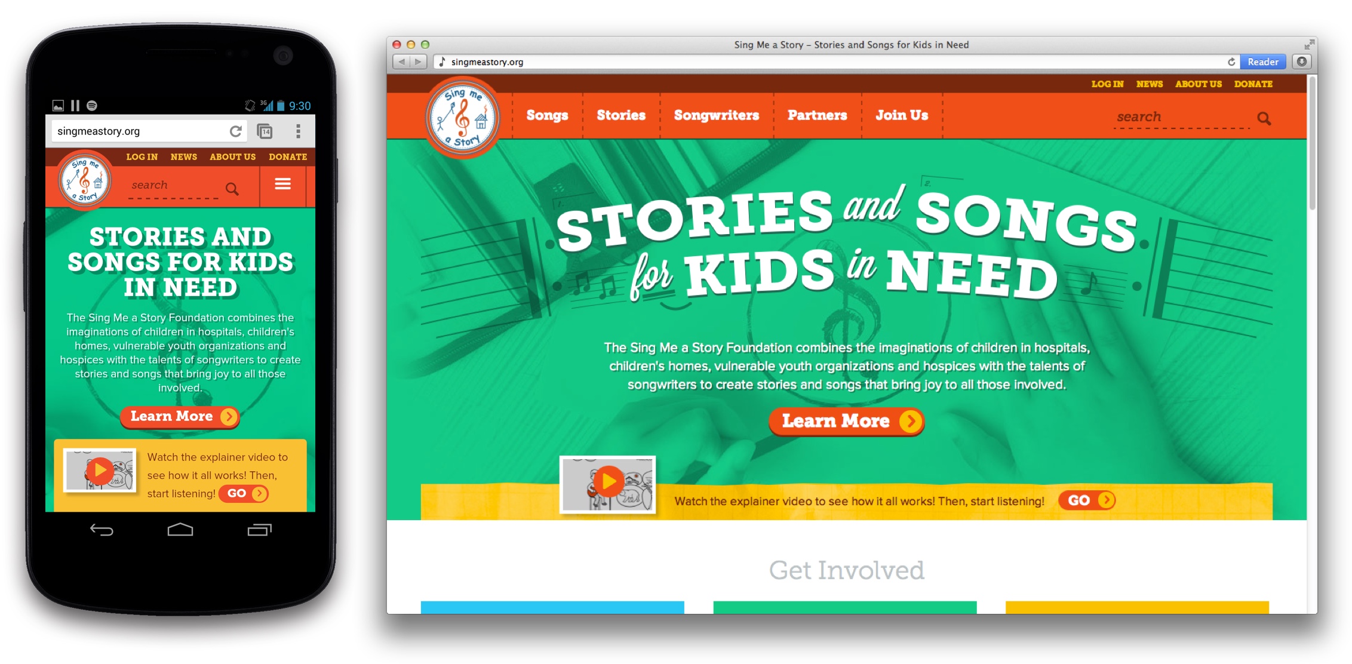1352x664 pixels.
Task: Click the Safari back arrow button
Action: (x=402, y=62)
